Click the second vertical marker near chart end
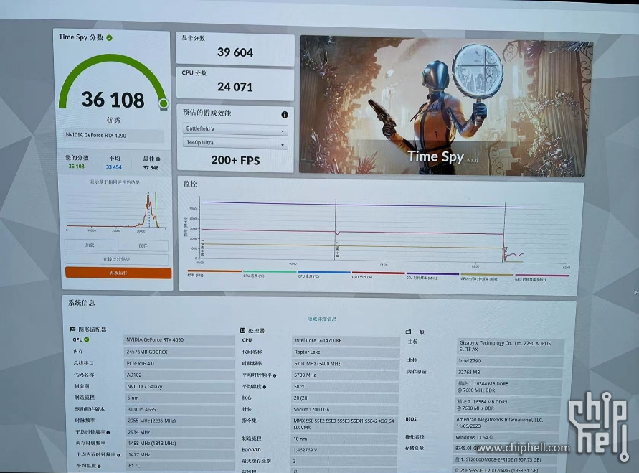This screenshot has width=639, height=473. 505,232
